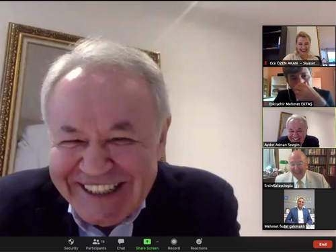Select Ersin Kalaycıoğlu video thumbnail
Viewport: 336px width, 252px height.
point(299,169)
